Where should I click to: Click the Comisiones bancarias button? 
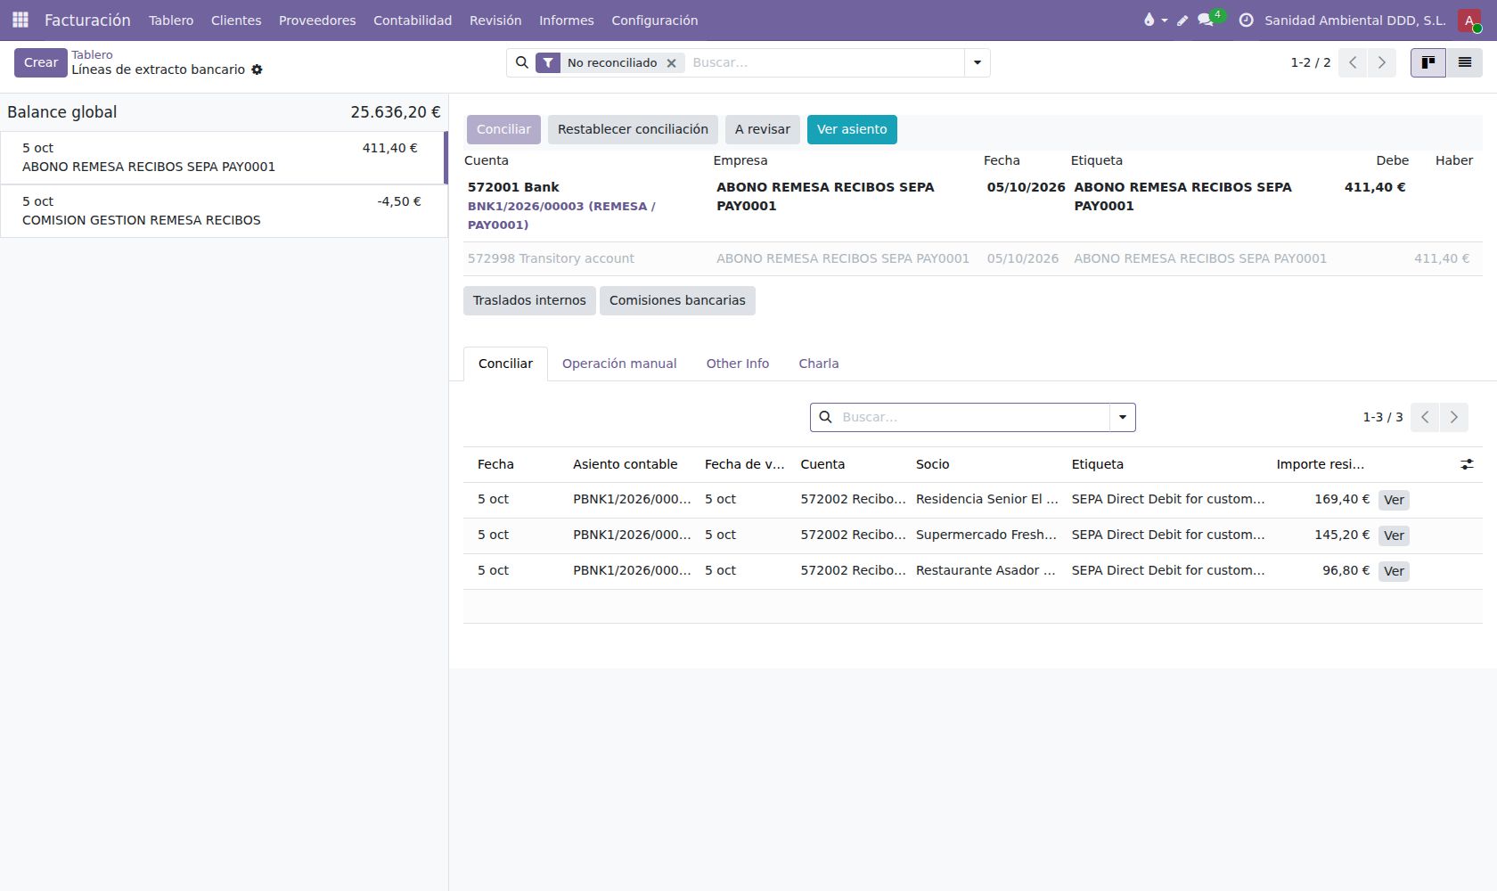[x=677, y=300]
